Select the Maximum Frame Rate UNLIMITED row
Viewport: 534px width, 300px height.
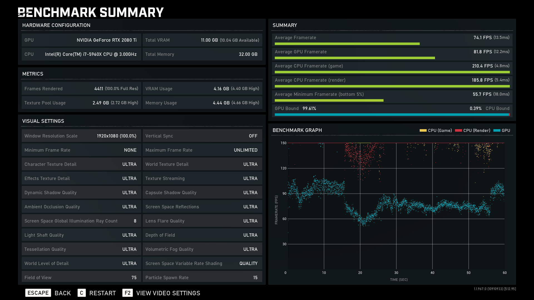point(202,150)
